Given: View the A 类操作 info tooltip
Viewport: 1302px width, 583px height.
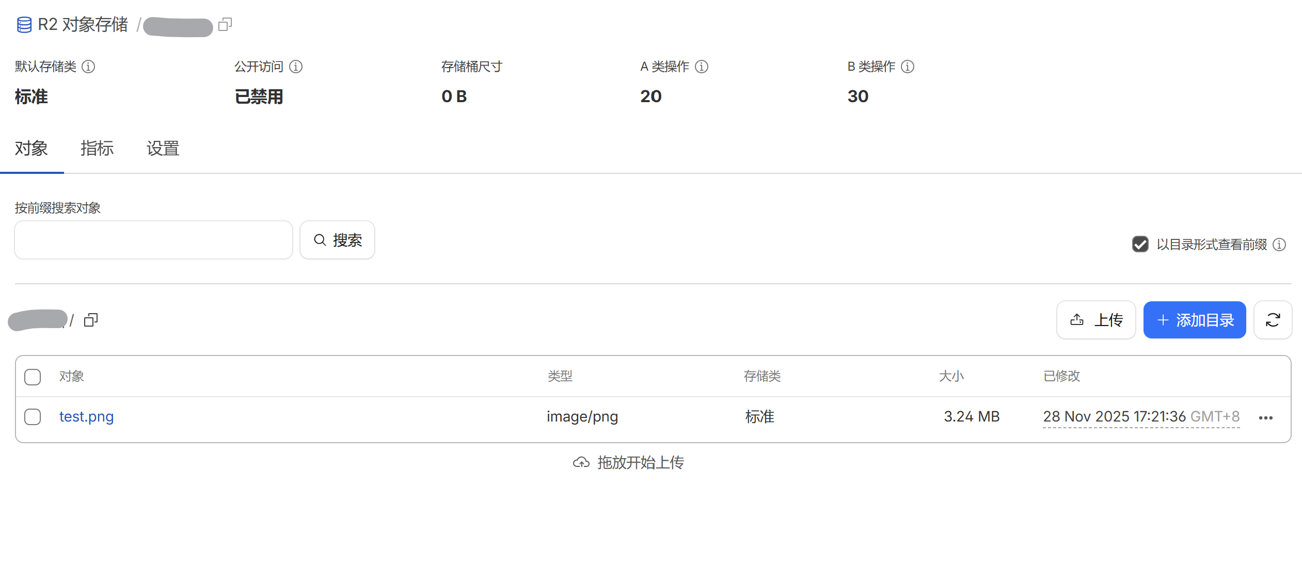Looking at the screenshot, I should (x=701, y=67).
